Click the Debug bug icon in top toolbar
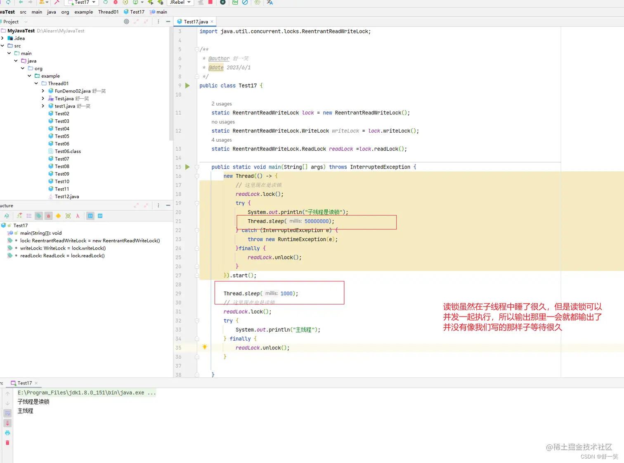Screen dimensions: 624x463 115,2
